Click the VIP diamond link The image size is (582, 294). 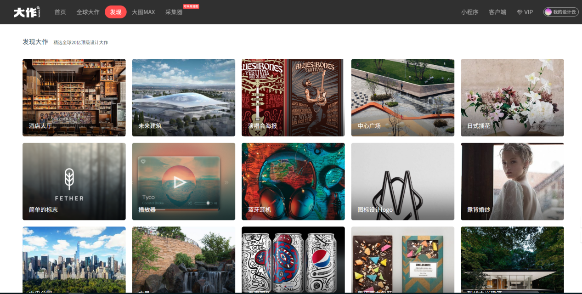[x=525, y=12]
